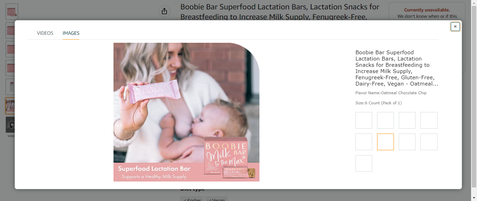Select the orange-highlighted image thumbnail
The width and height of the screenshot is (477, 201).
[x=386, y=142]
